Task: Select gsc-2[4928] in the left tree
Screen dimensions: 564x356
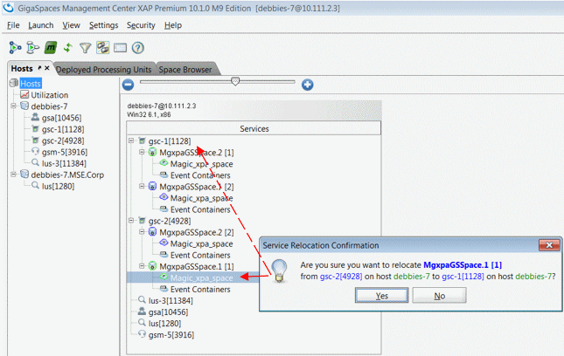Action: pyautogui.click(x=63, y=140)
